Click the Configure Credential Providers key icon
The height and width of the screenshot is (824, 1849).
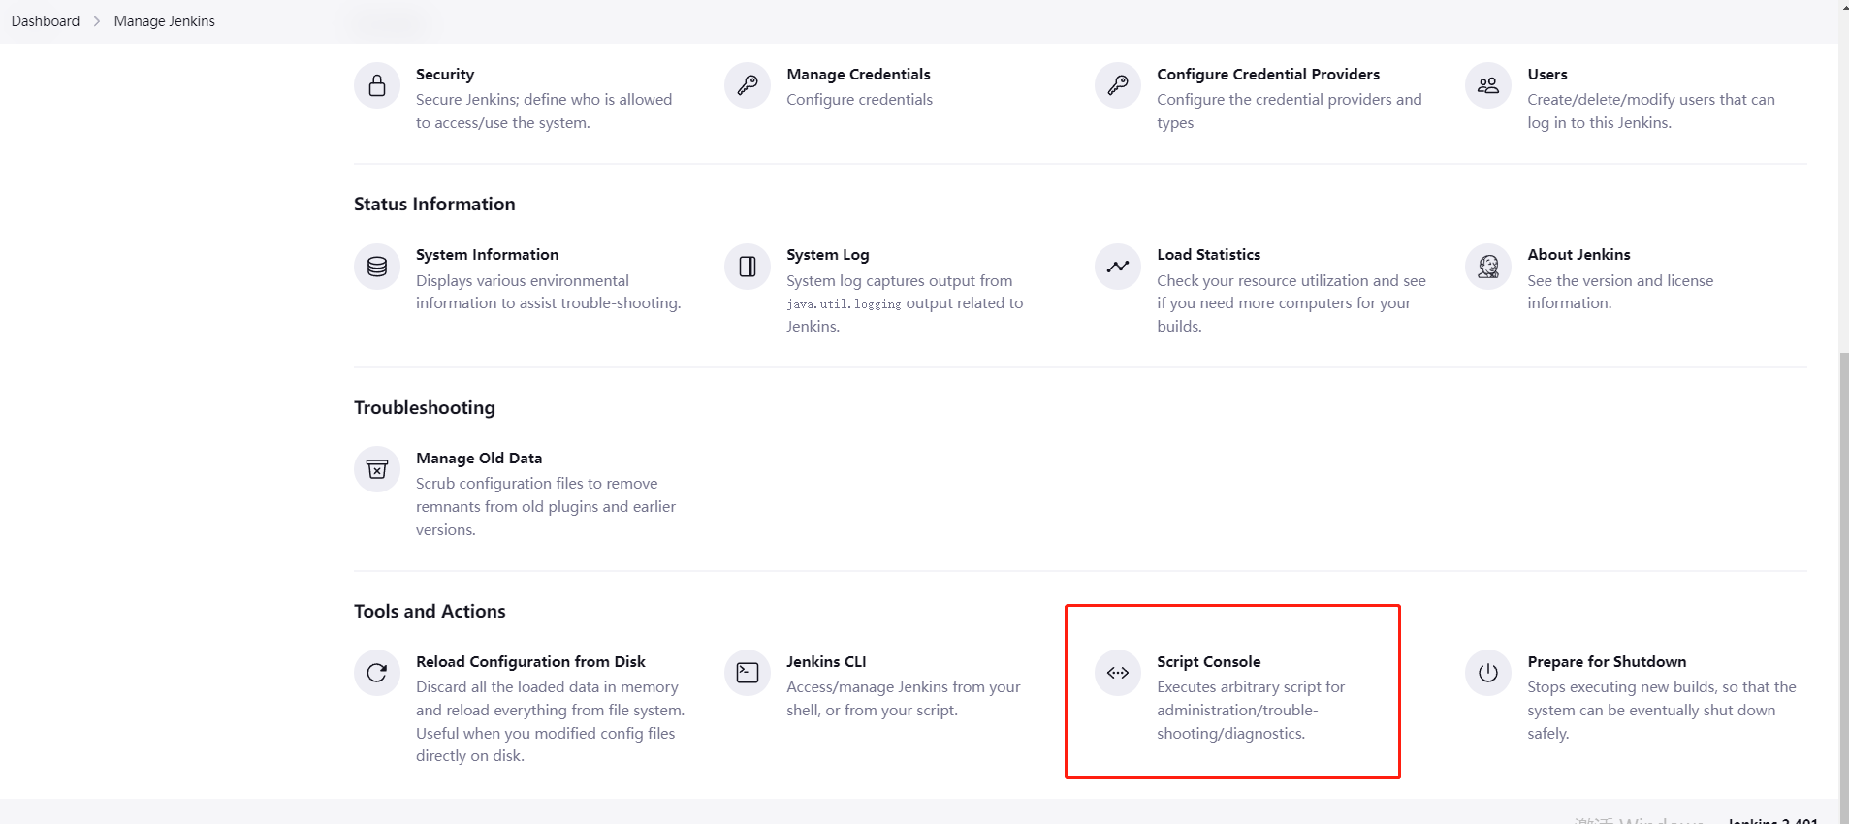click(1118, 86)
